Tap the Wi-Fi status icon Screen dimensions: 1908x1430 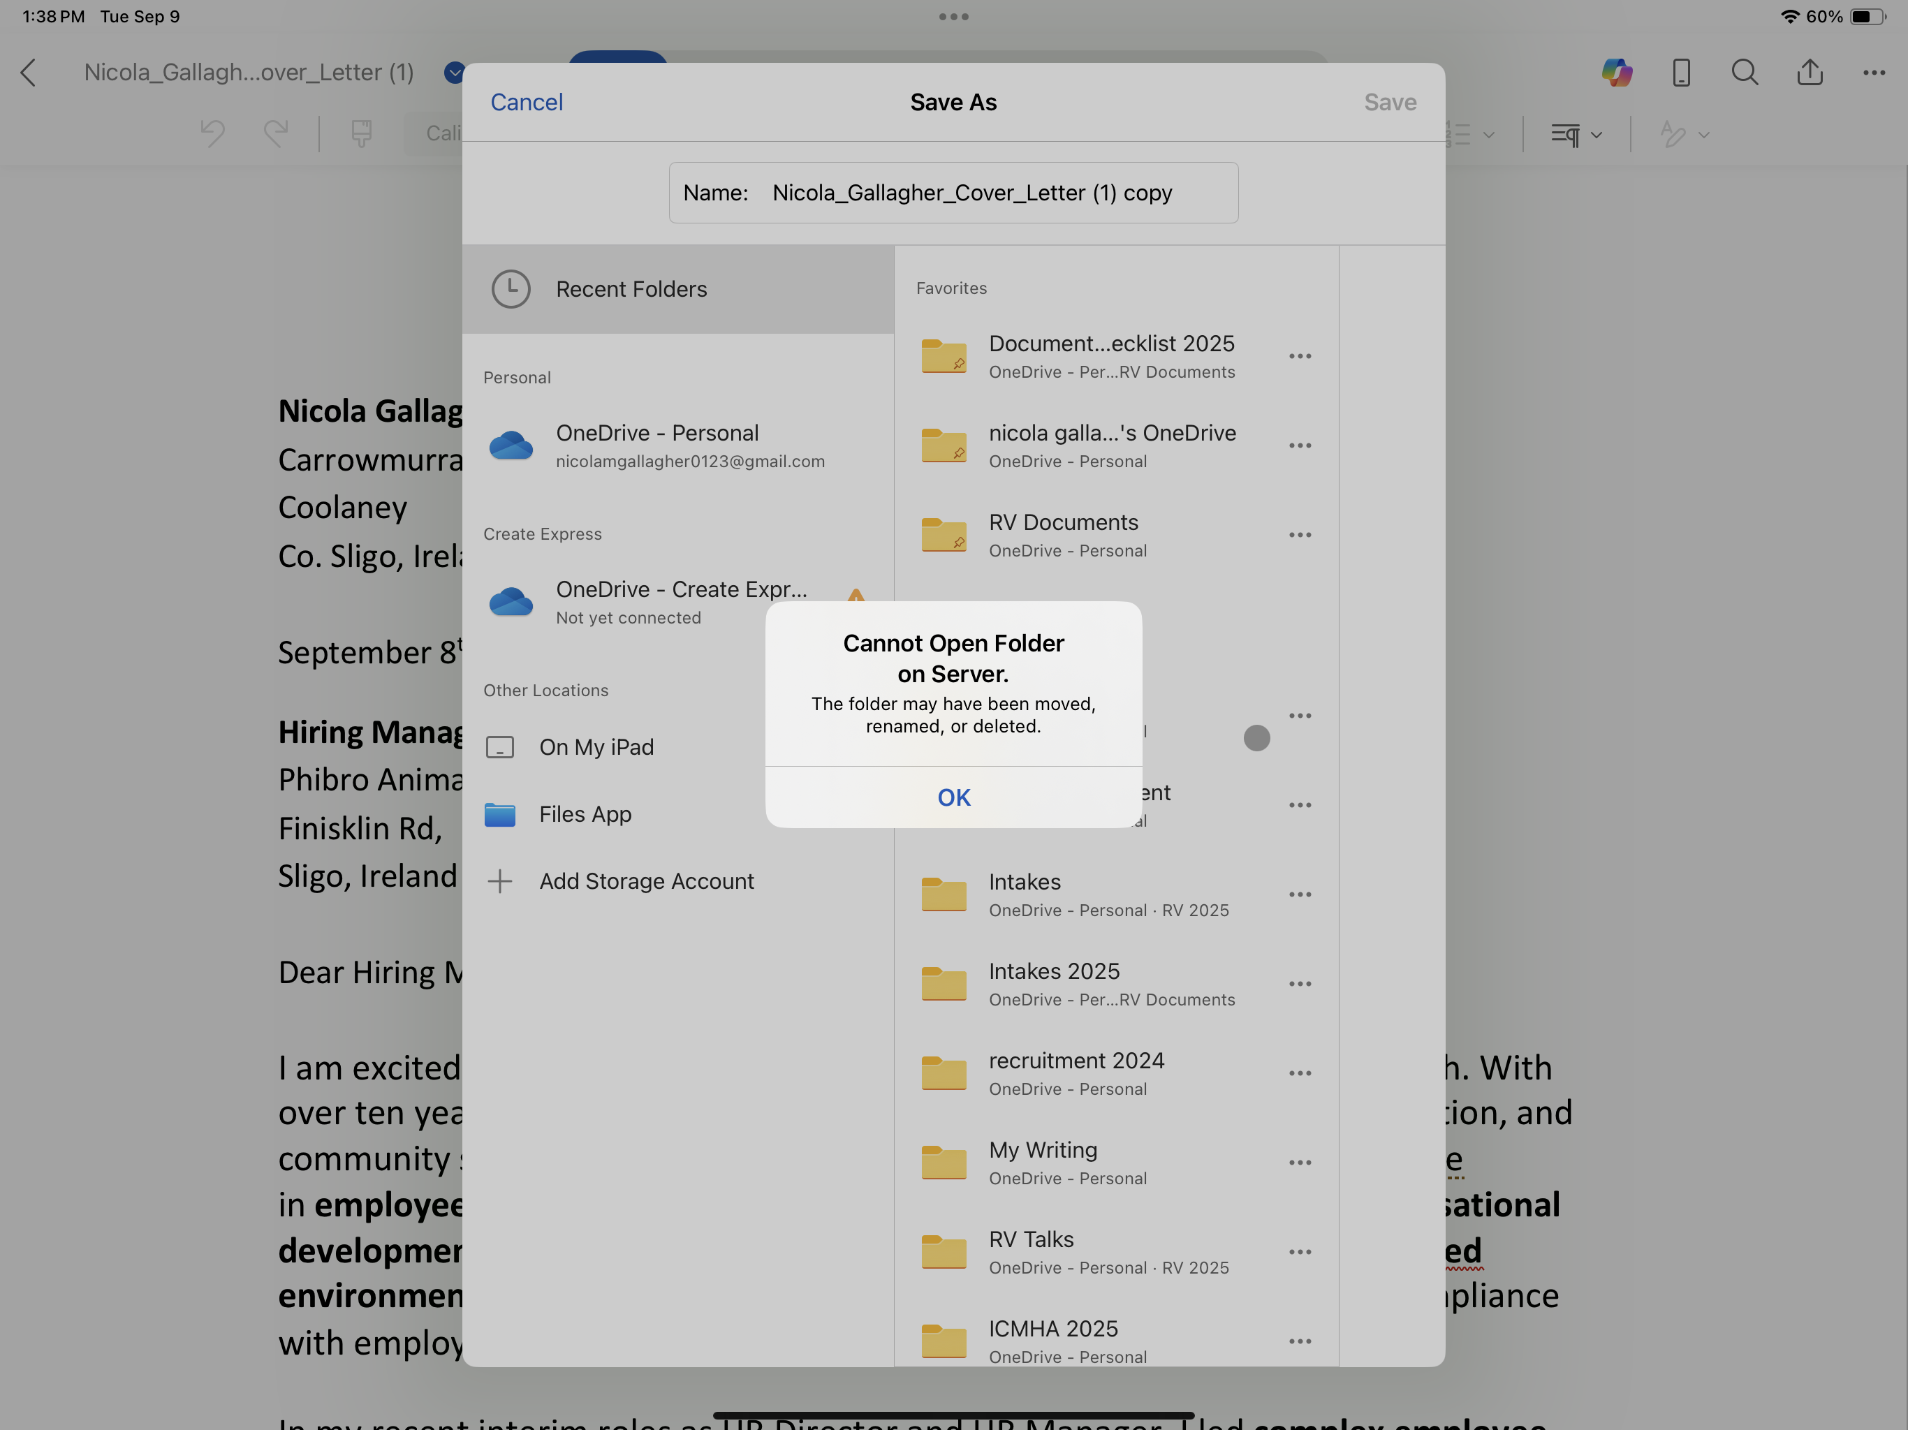point(1790,16)
